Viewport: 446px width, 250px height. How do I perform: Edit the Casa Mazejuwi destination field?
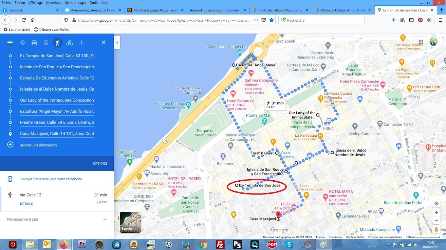pyautogui.click(x=57, y=134)
